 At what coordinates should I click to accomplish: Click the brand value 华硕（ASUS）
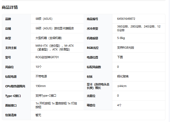pyautogui.click(x=44, y=19)
